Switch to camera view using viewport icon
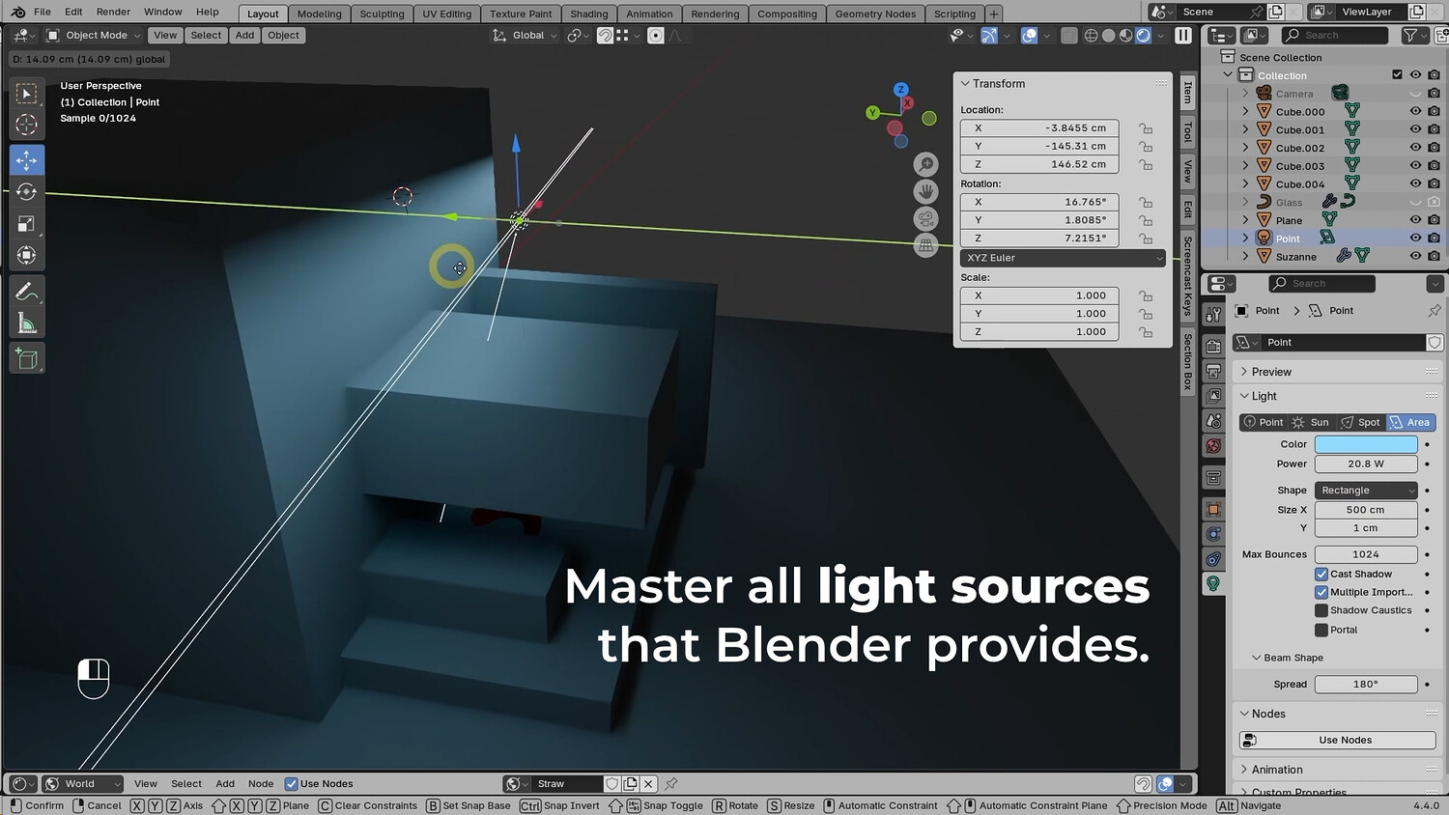The image size is (1449, 815). [926, 218]
